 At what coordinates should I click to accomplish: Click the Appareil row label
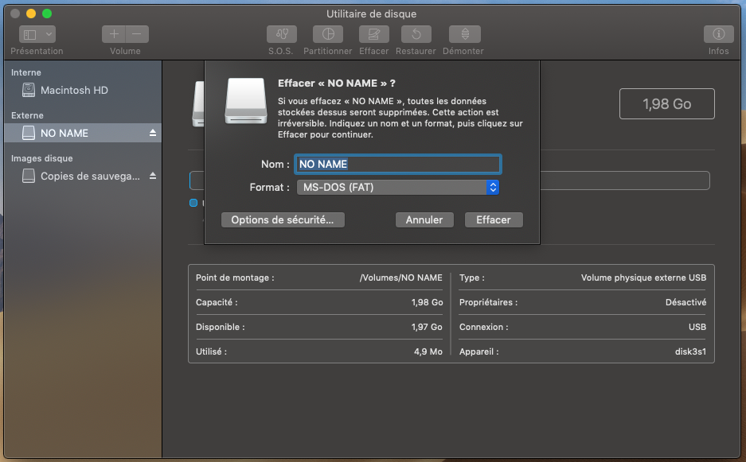point(478,351)
